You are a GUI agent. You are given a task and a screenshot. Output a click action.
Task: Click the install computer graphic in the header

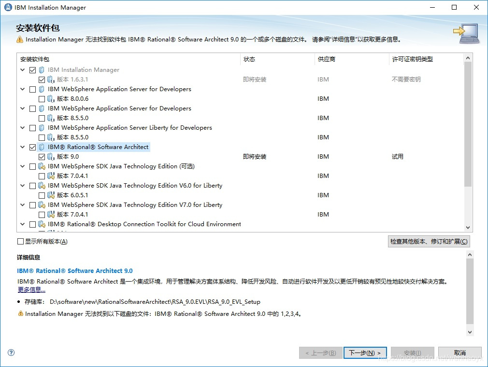[x=466, y=34]
